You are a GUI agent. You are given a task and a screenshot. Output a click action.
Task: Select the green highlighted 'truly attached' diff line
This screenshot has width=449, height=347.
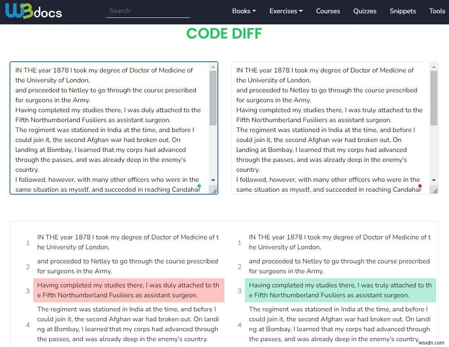point(340,290)
